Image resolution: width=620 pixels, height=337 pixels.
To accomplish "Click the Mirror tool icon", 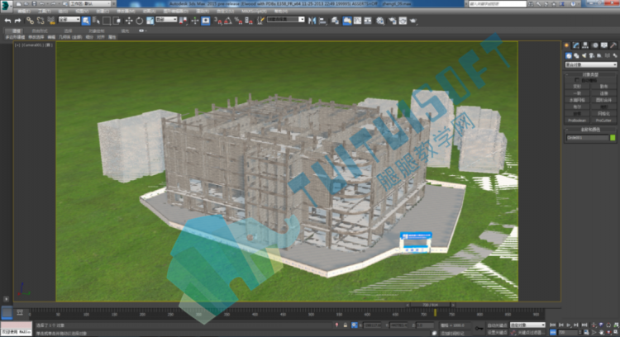I will pyautogui.click(x=312, y=21).
